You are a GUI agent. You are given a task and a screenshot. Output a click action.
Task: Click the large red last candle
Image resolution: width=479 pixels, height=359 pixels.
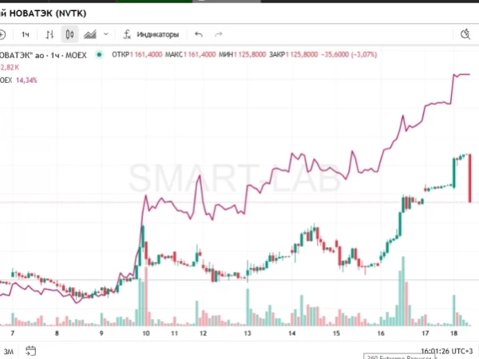pyautogui.click(x=470, y=178)
